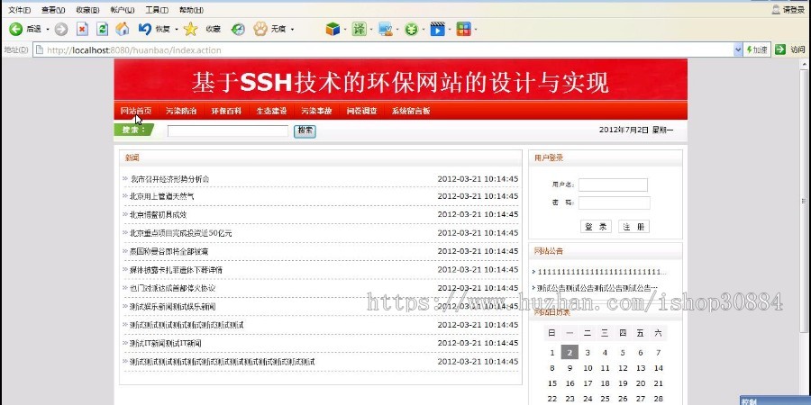Click the page vertical scrollbar

coord(804,202)
